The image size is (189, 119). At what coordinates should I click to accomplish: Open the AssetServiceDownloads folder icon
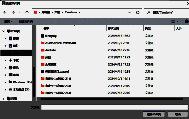(x=43, y=43)
